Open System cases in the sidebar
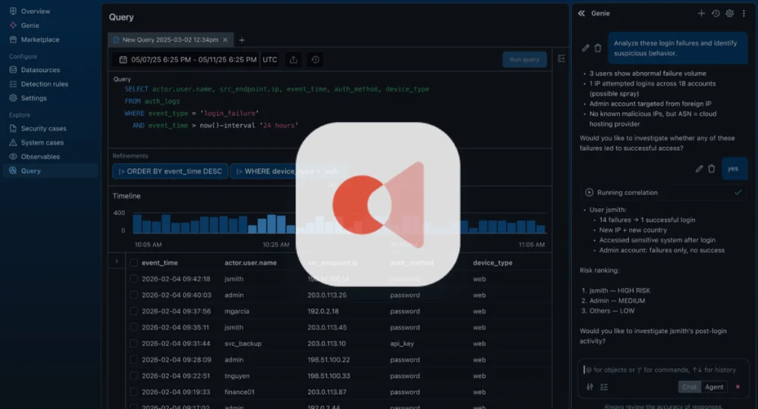Image resolution: width=758 pixels, height=409 pixels. click(x=36, y=142)
